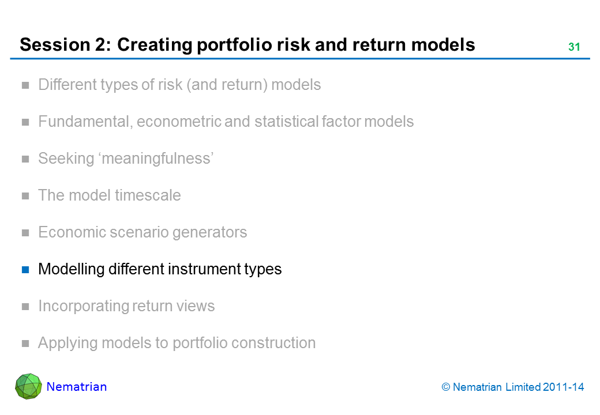
Task: Select the Incorporating return views item
Action: pos(126,306)
